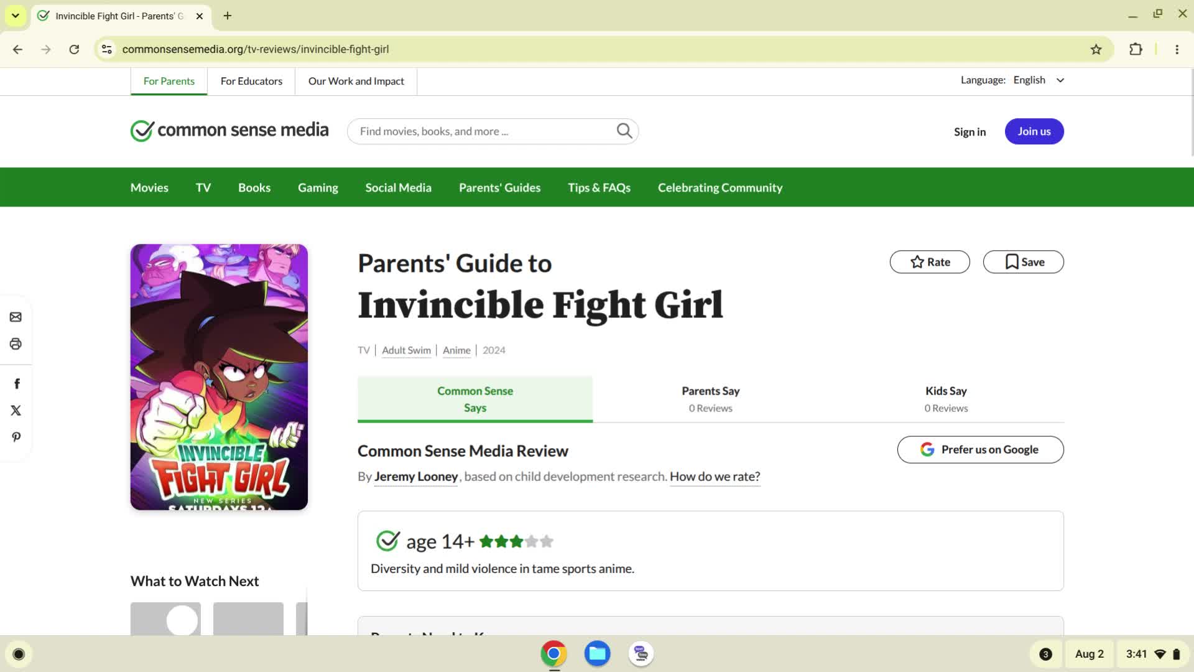Open first What to Watch Next thumbnail
The width and height of the screenshot is (1194, 672).
click(165, 618)
